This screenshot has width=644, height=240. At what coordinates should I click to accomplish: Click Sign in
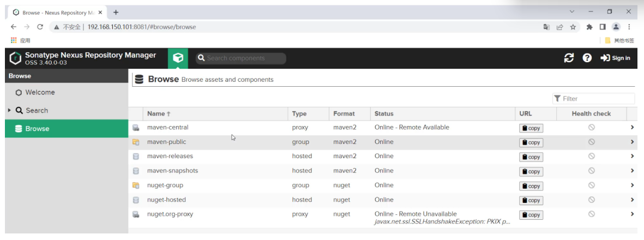point(615,58)
